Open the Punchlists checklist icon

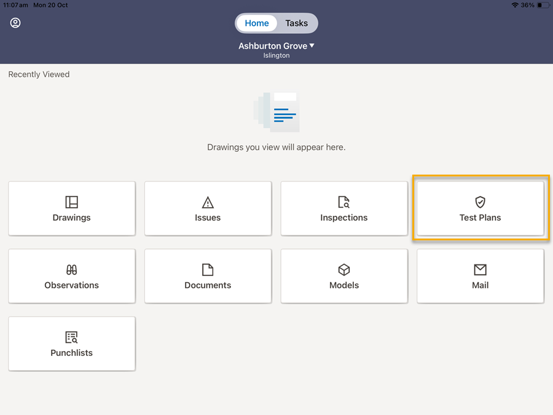(x=72, y=338)
